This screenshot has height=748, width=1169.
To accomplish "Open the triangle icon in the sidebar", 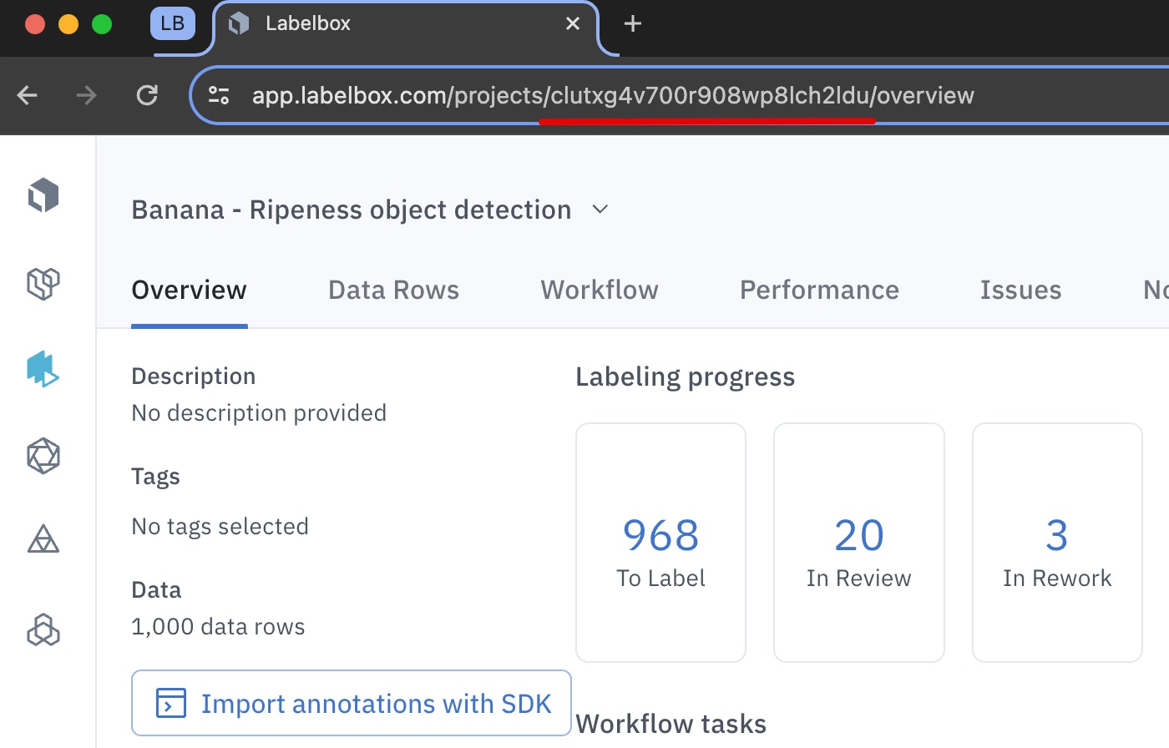I will [43, 539].
